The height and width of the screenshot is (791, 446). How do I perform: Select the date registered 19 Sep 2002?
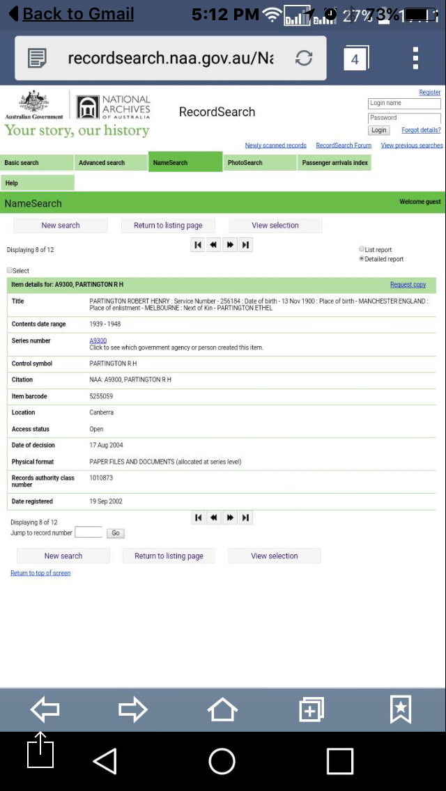(x=106, y=501)
